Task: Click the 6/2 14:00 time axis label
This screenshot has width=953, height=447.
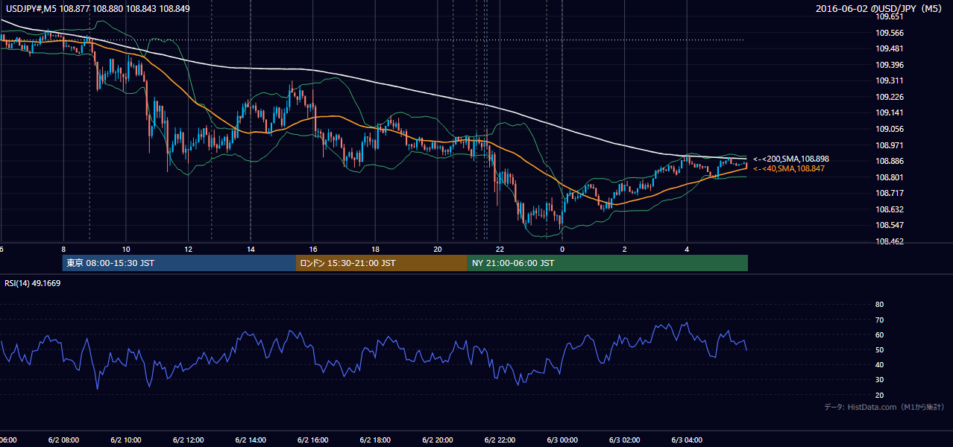Action: [250, 440]
